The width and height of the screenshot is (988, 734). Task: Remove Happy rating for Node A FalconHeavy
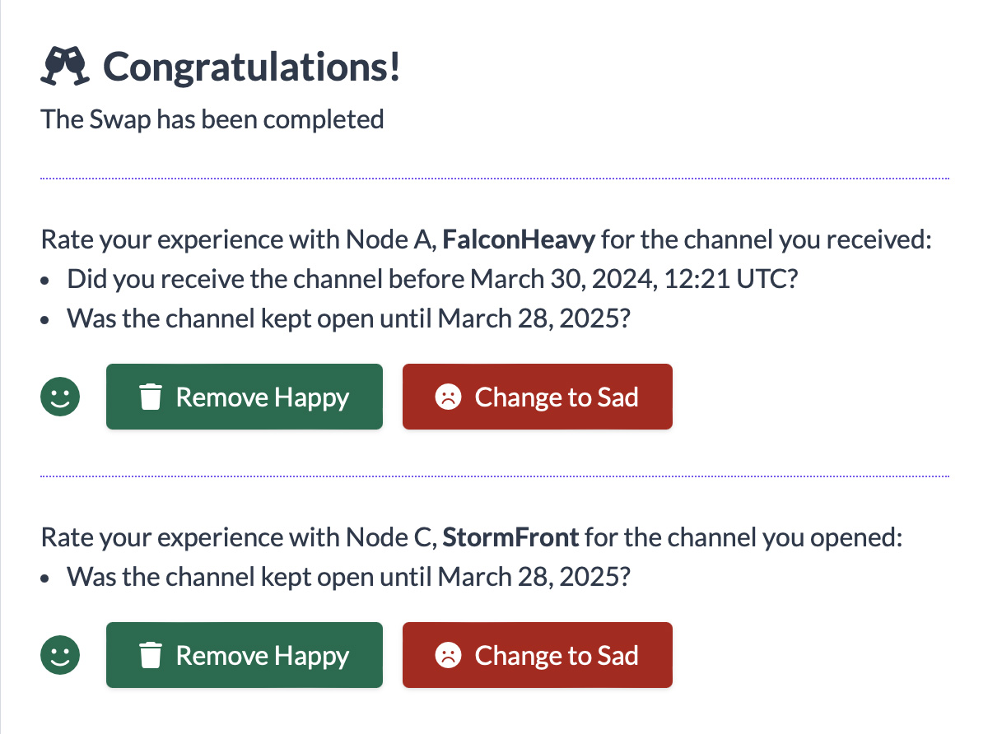pos(245,397)
